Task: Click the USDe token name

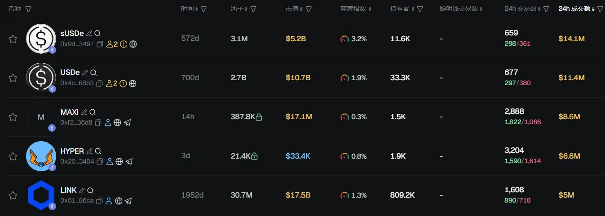Action: point(70,73)
